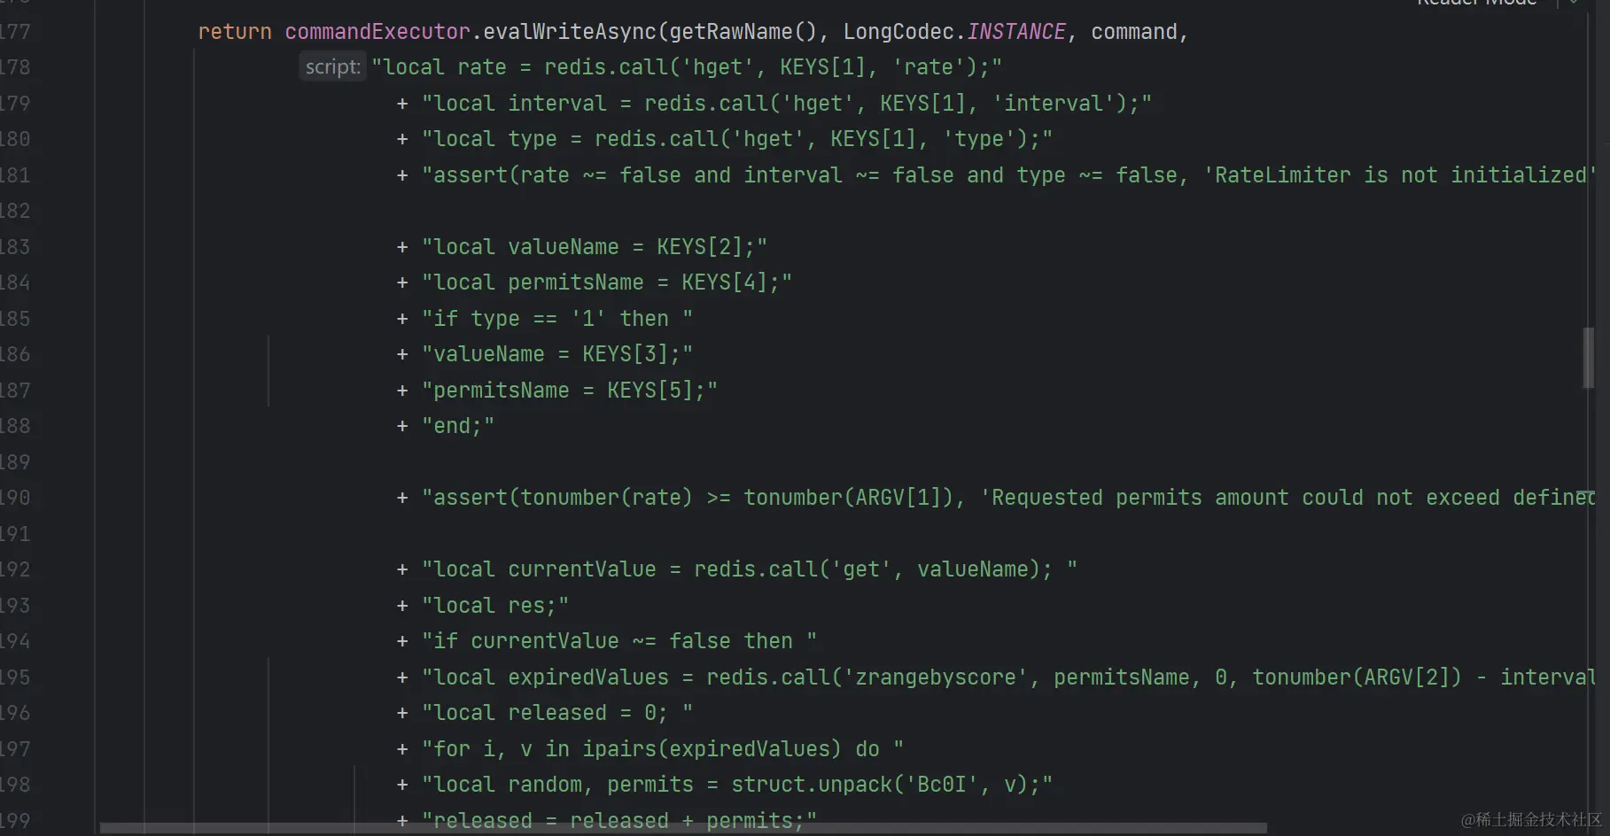The width and height of the screenshot is (1610, 836).
Task: Click line number 183 in the gutter
Action: pyautogui.click(x=15, y=247)
